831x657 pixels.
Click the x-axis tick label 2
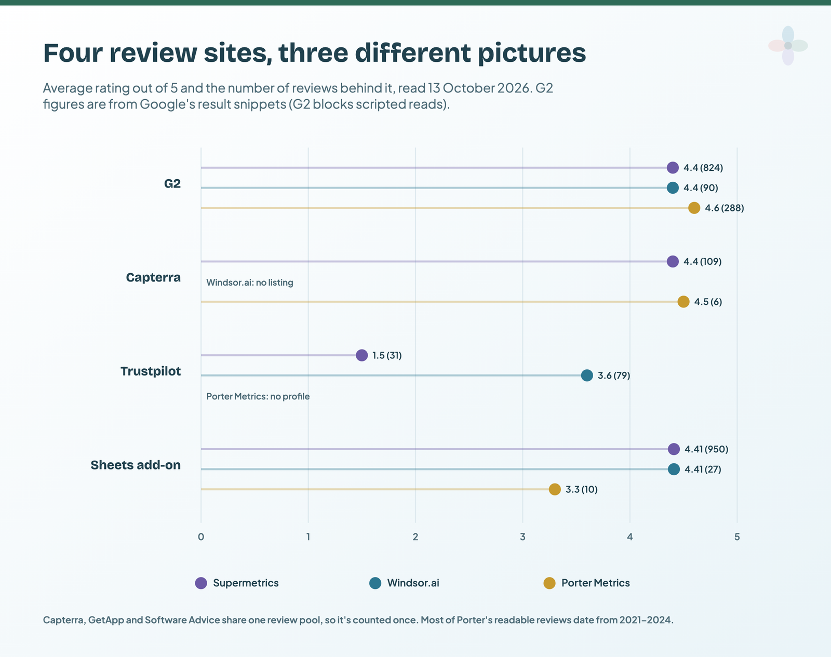coord(415,537)
